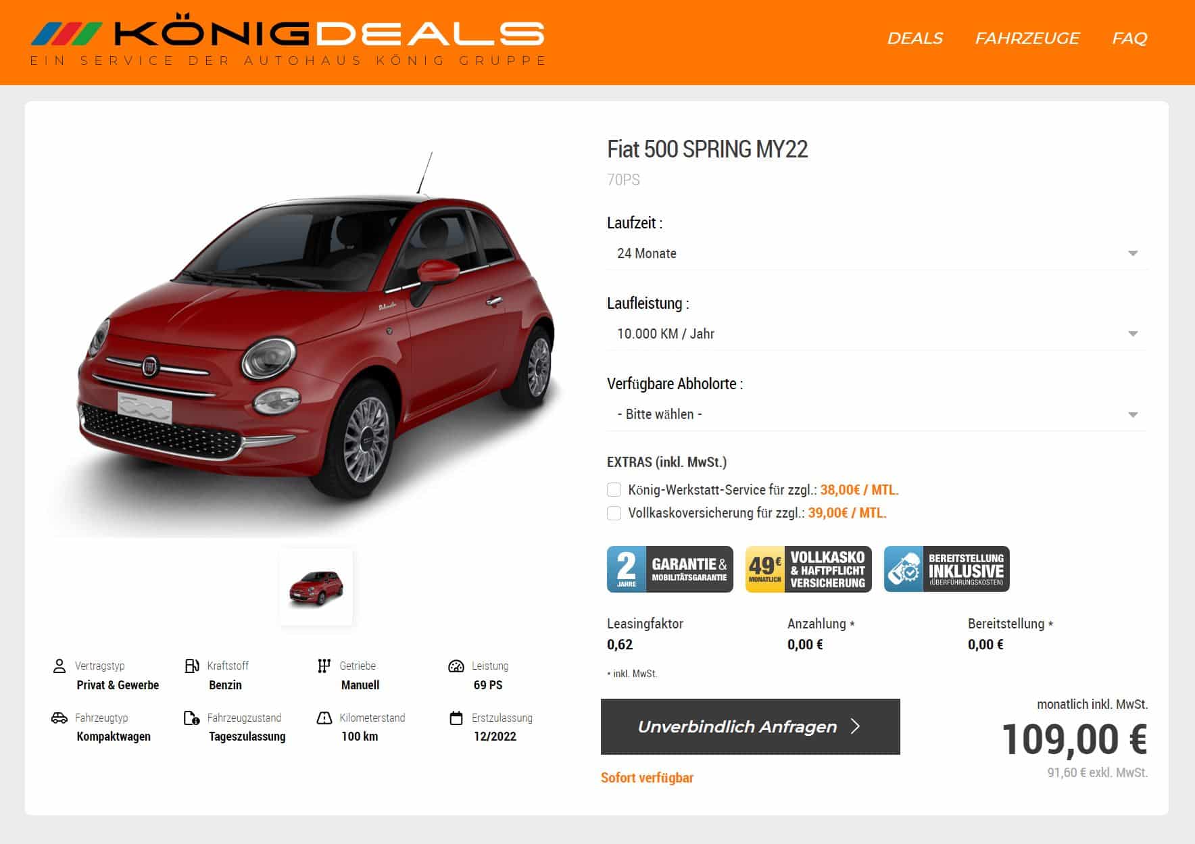Image resolution: width=1195 pixels, height=844 pixels.
Task: Enable the König-Werkstatt-Service checkbox
Action: [614, 490]
